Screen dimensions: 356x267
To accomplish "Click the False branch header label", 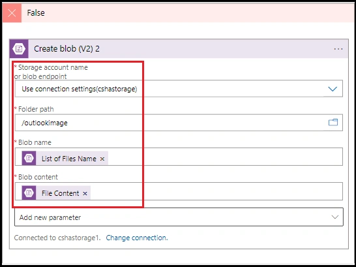I will click(x=36, y=12).
